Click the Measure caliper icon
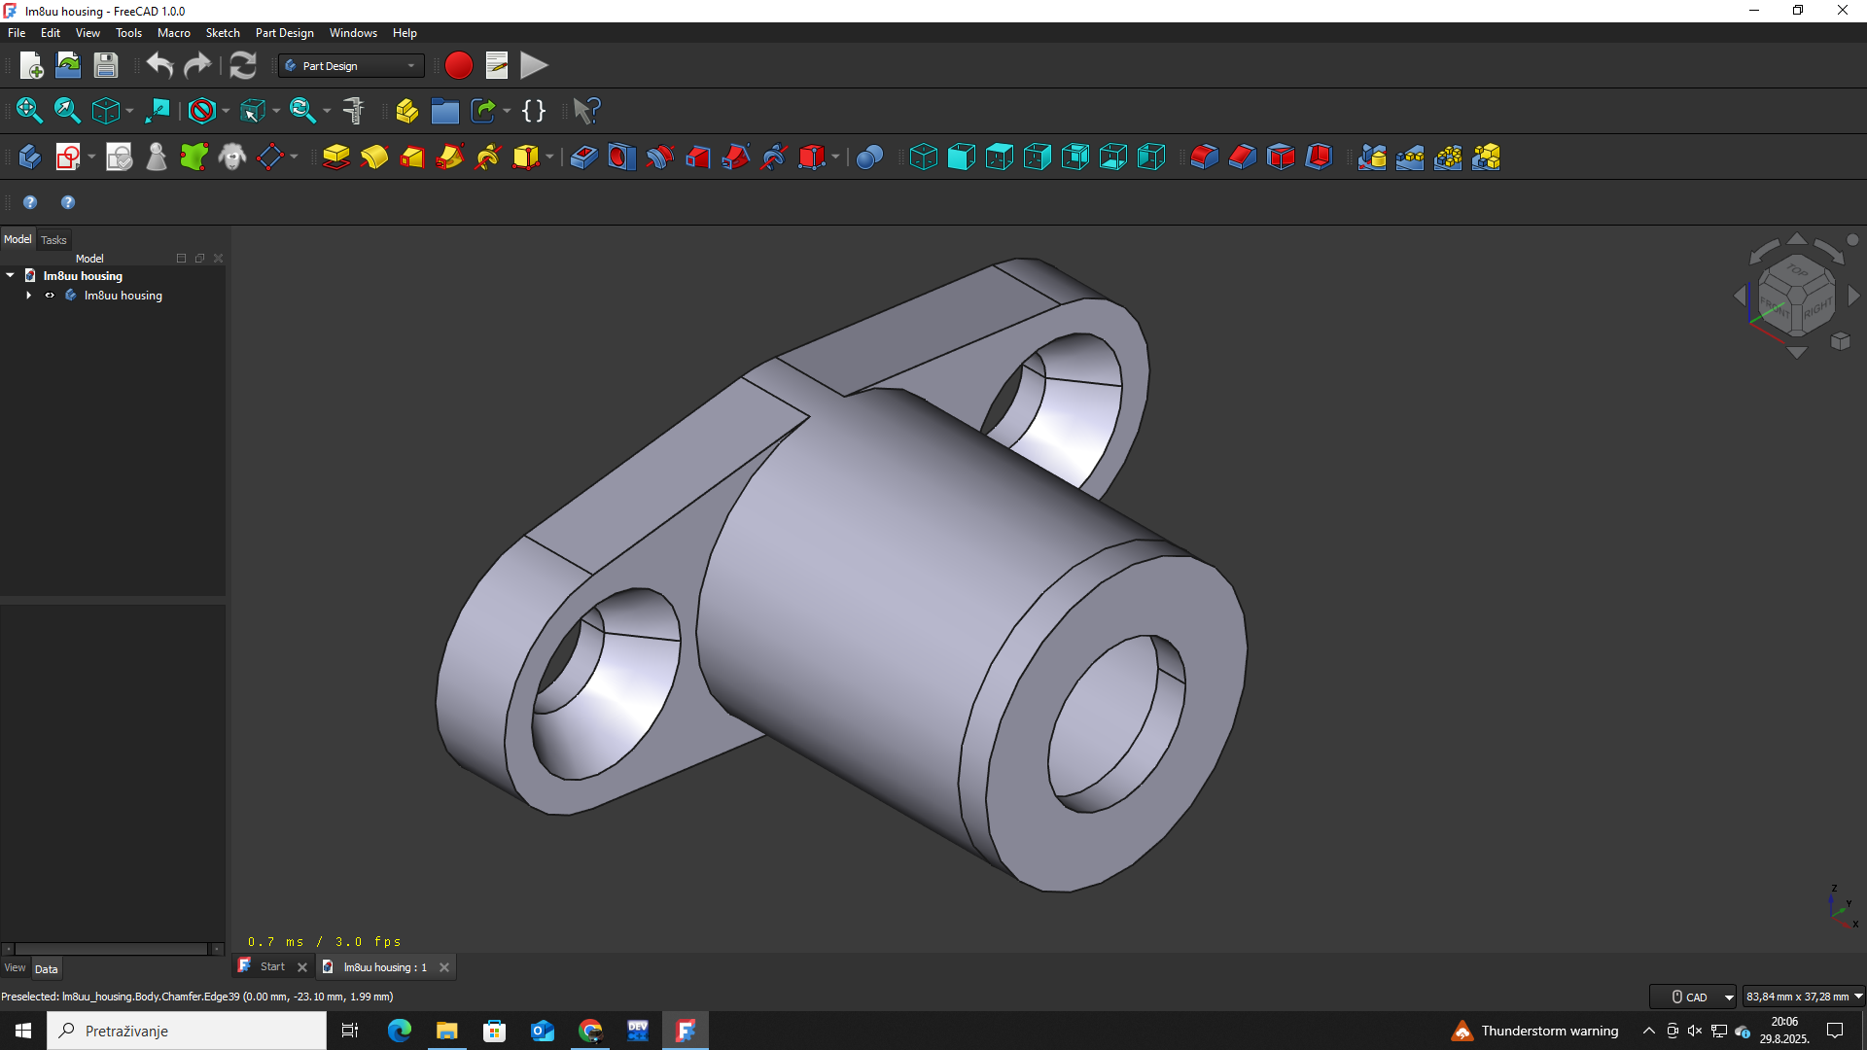Viewport: 1867px width, 1050px height. click(x=354, y=111)
